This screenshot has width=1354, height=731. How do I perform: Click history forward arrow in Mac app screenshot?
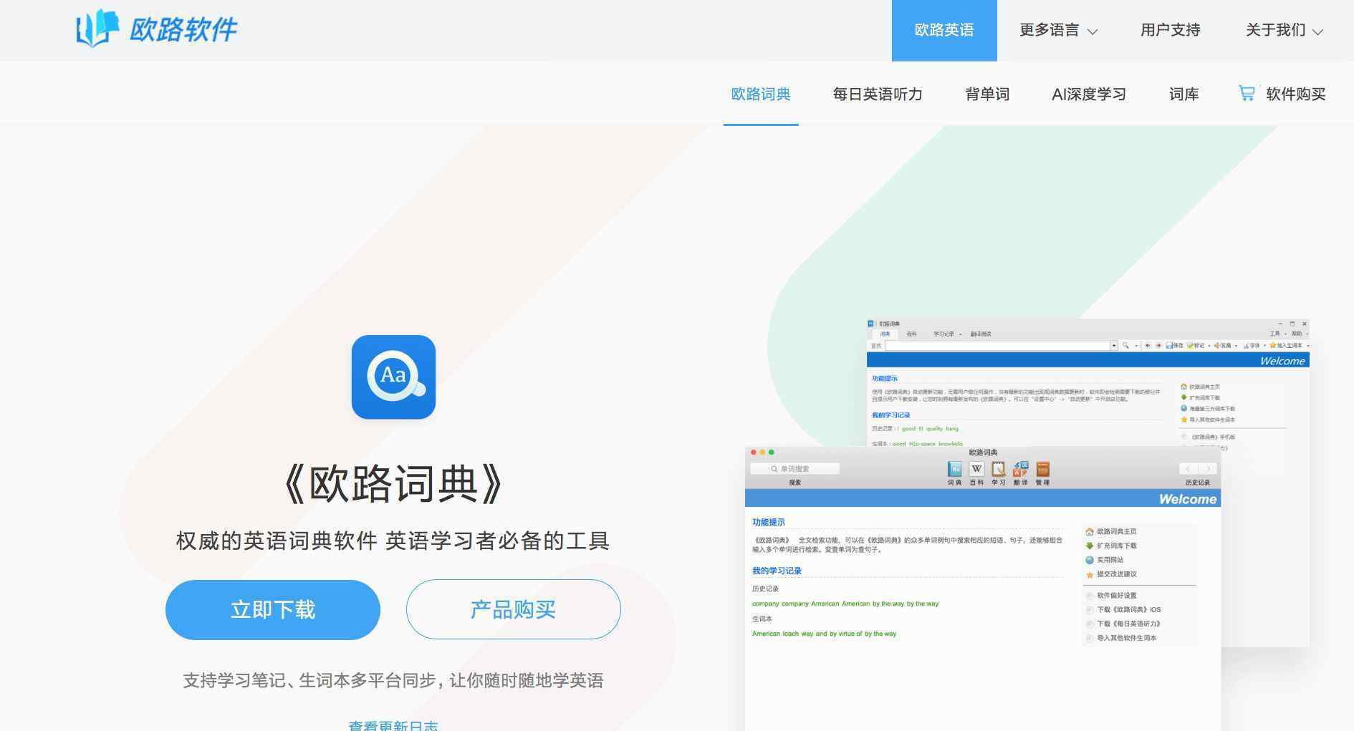tap(1207, 469)
